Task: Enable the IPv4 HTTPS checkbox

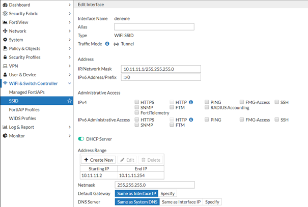Action: pos(136,102)
